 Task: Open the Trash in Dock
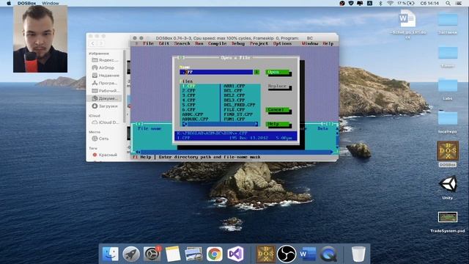(x=358, y=254)
